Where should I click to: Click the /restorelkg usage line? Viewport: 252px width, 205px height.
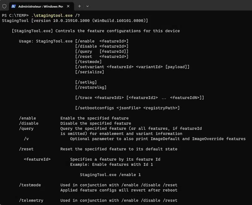[92, 87]
